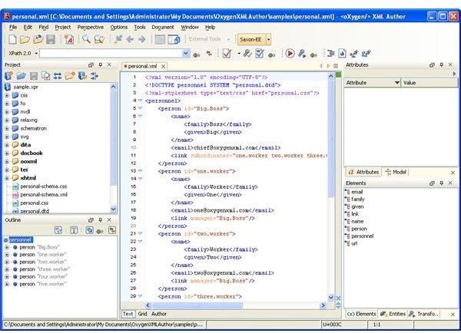Click the Validate document red checkmark icon
Screen dimensions: 461x333
[227, 54]
